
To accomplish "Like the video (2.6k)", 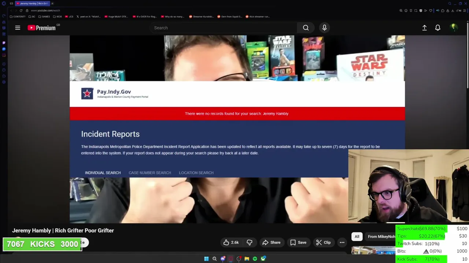I will tap(231, 243).
